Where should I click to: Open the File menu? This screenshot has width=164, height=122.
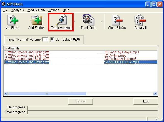(x=5, y=10)
